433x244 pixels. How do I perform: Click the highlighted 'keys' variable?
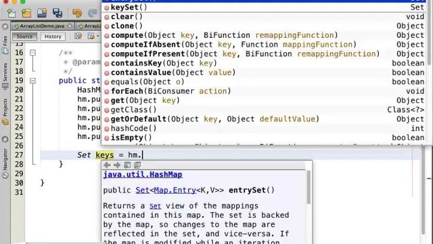105,155
